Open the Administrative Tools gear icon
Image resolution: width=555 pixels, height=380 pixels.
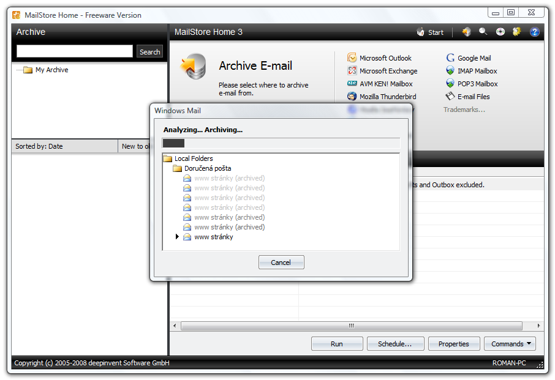click(x=517, y=32)
